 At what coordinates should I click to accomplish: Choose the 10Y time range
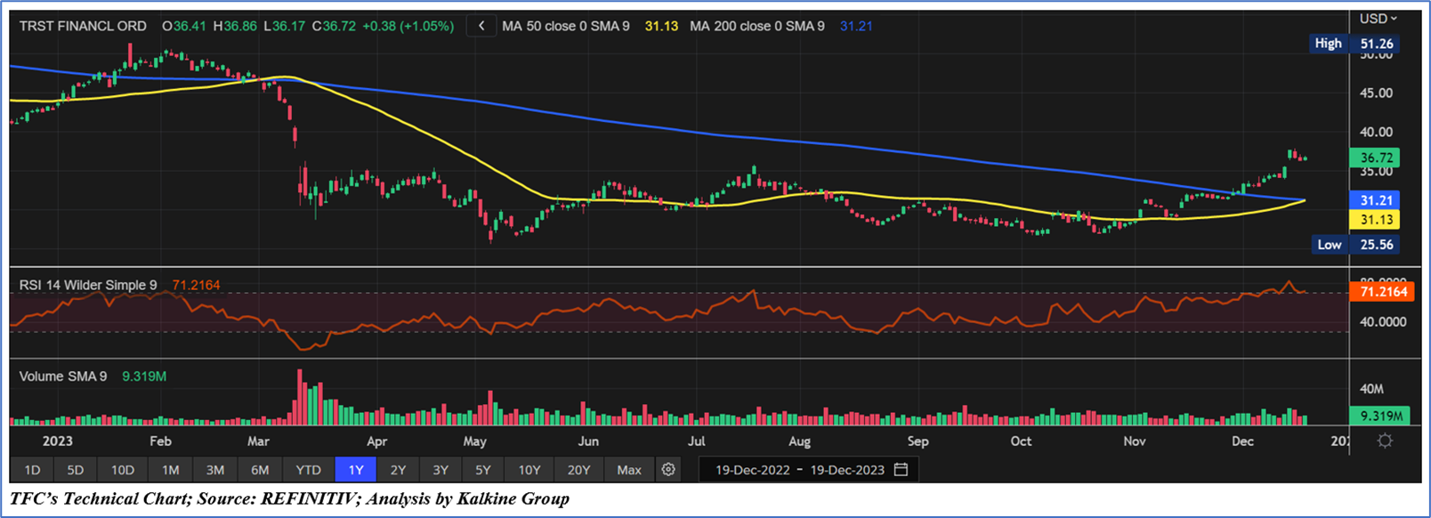click(x=530, y=469)
